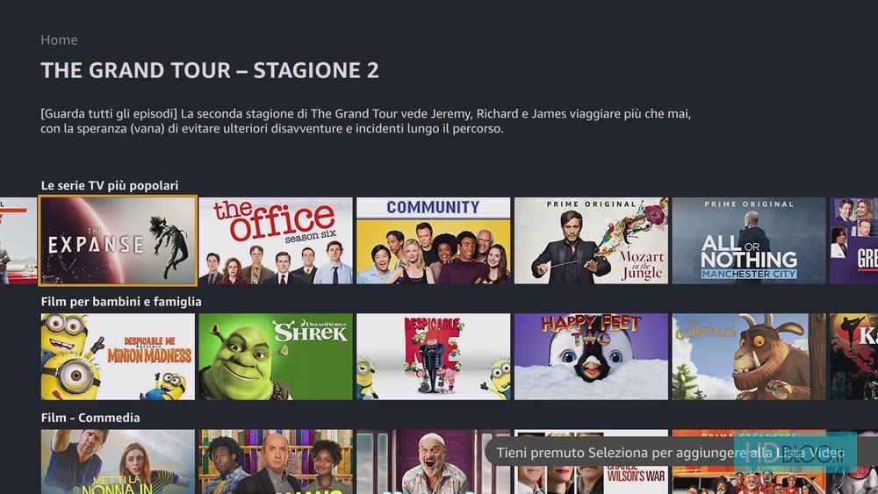
Task: Select Metti la nonna in freezer thumbnail
Action: [x=118, y=462]
